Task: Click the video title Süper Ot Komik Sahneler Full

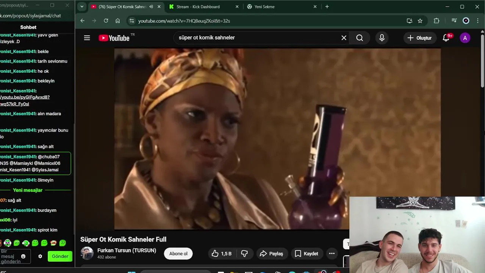Action: 123,239
